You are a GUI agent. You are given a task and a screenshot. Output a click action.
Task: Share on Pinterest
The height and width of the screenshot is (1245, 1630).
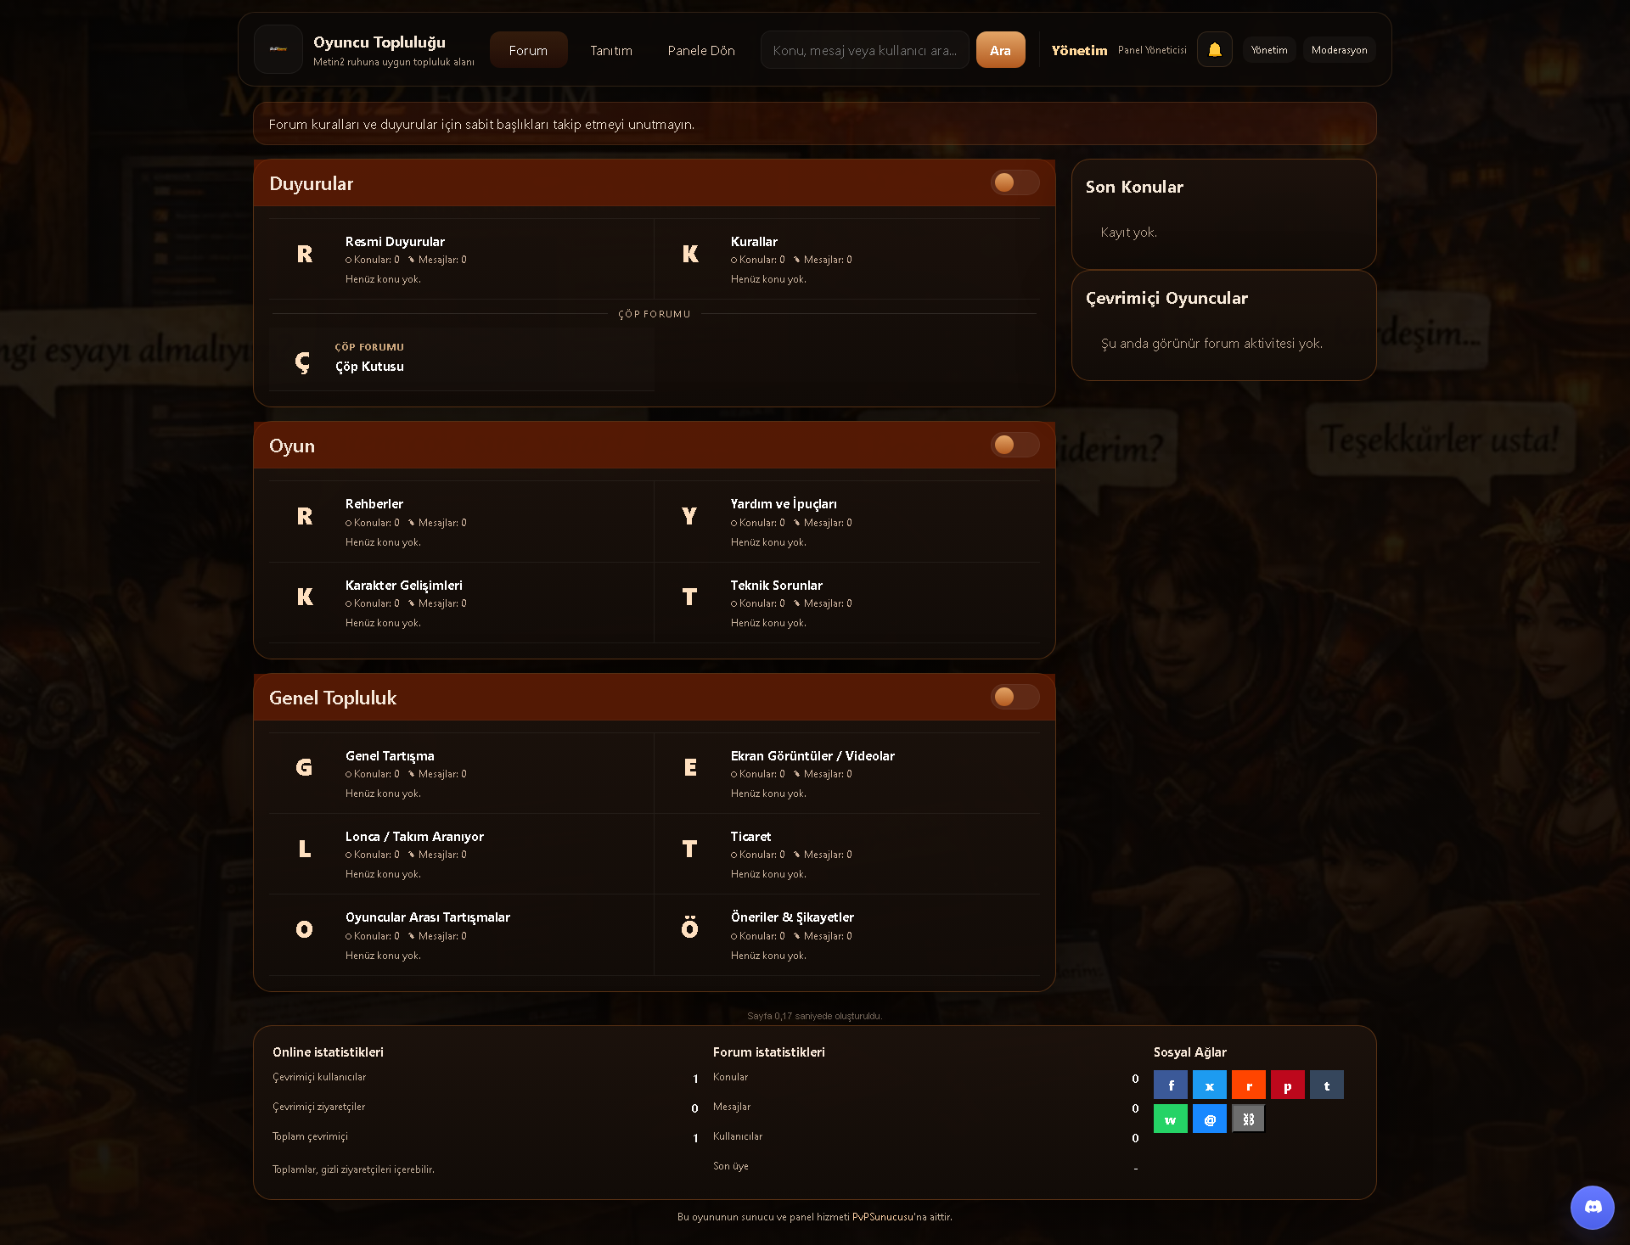[x=1287, y=1085]
